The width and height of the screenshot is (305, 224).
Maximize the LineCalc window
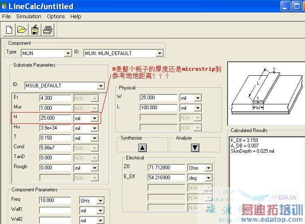point(297,6)
